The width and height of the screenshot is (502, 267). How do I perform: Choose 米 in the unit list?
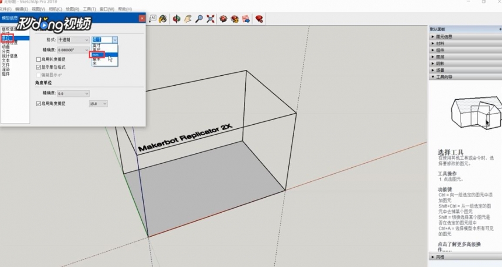point(104,64)
